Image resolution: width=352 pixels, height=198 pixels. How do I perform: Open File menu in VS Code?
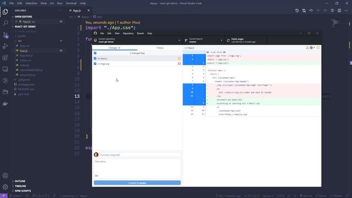coord(12,3)
